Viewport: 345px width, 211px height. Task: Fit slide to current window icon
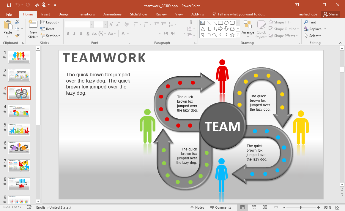(x=337, y=207)
